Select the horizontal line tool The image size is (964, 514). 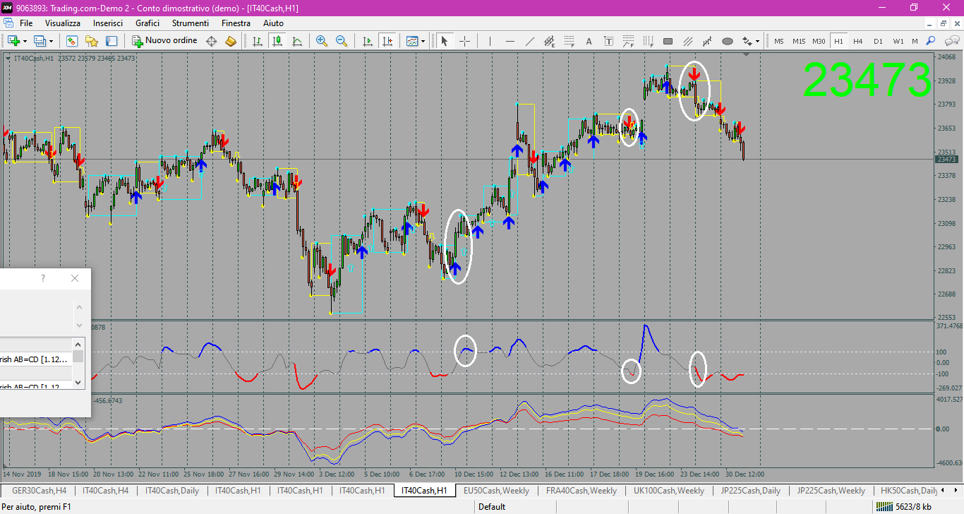(x=510, y=41)
